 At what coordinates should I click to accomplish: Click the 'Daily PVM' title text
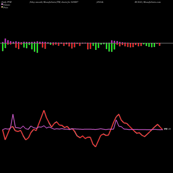[7, 2]
